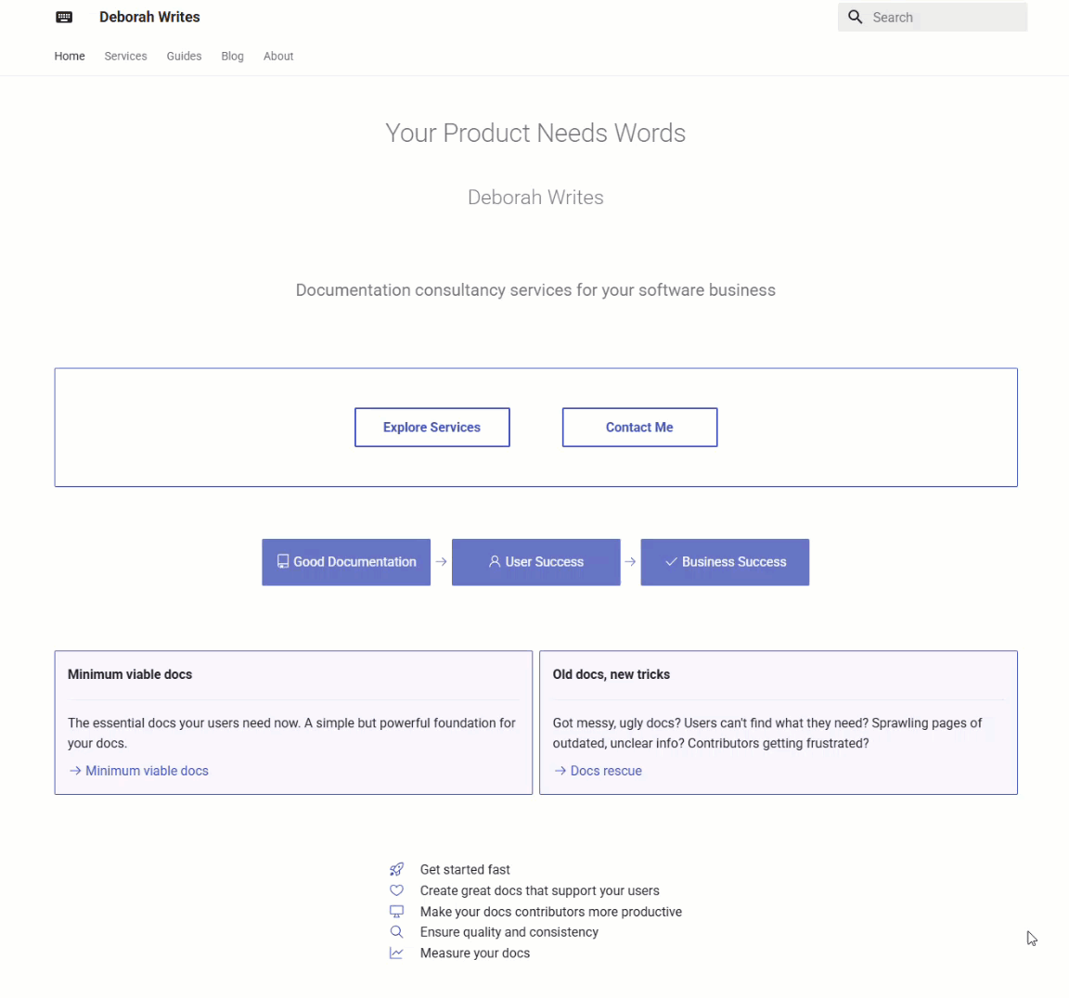Go to the Guides tab
This screenshot has width=1069, height=998.
coord(184,57)
